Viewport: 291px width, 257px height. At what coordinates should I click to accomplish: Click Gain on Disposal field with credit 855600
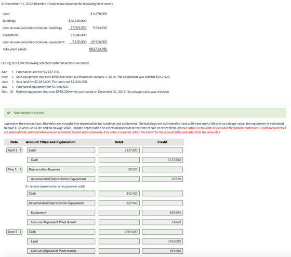61,251
